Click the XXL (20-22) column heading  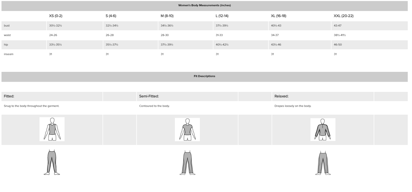pos(343,16)
